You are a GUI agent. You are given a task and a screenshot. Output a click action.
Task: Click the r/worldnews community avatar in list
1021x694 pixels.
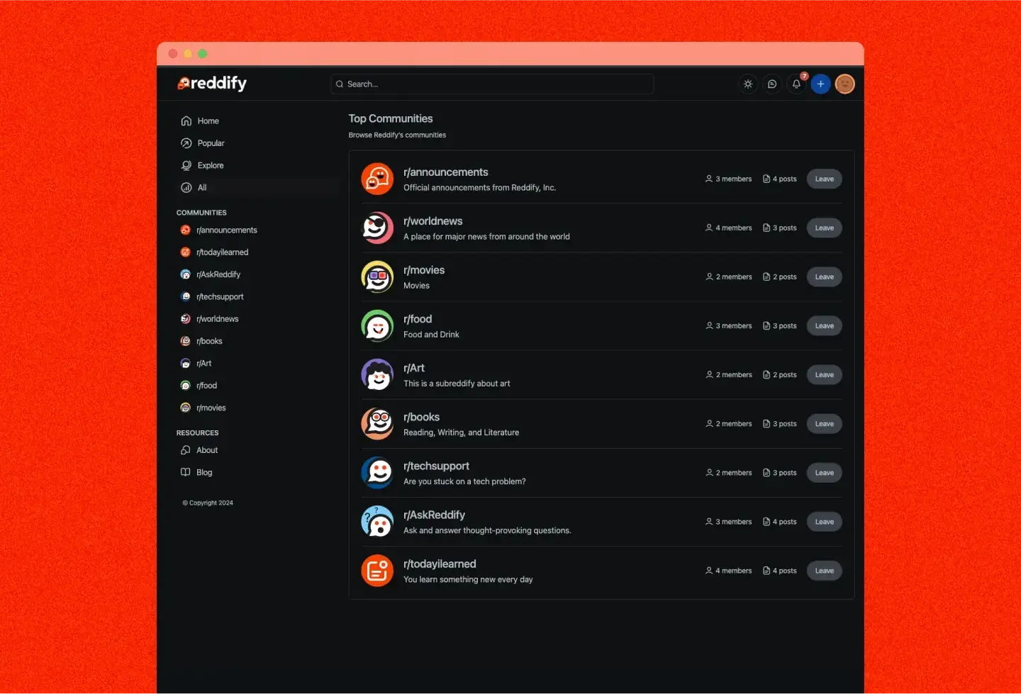coord(377,228)
